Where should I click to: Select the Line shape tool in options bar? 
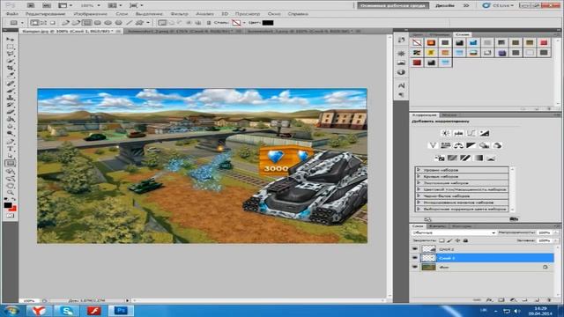[130, 23]
